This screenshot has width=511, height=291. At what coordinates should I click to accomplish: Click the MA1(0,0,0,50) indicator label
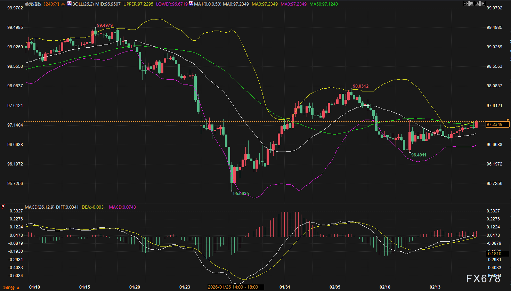(208, 4)
